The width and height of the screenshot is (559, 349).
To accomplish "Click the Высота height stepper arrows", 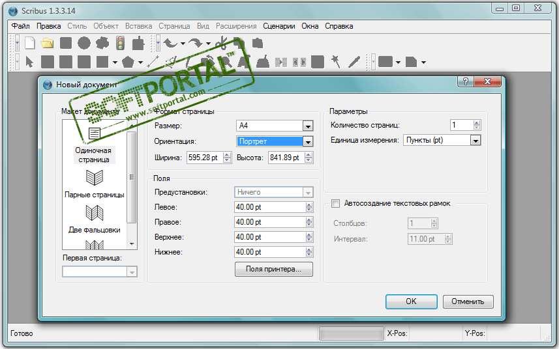I will pyautogui.click(x=309, y=158).
